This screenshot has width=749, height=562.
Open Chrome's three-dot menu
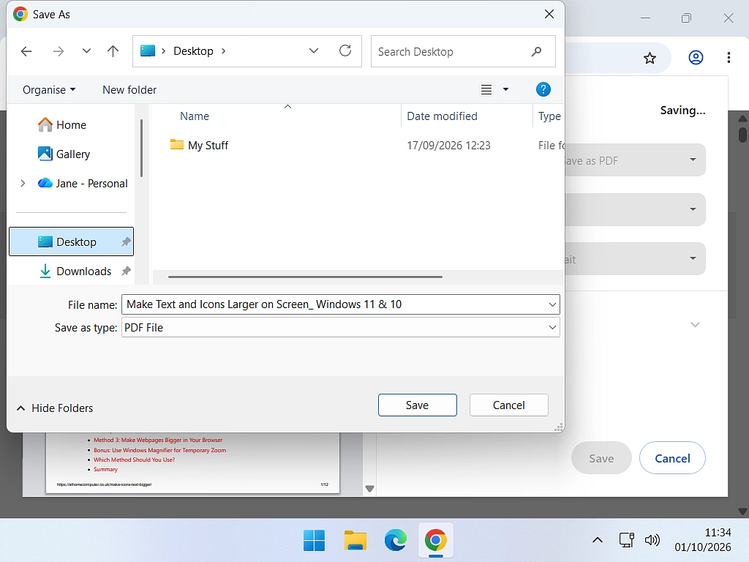click(x=729, y=58)
